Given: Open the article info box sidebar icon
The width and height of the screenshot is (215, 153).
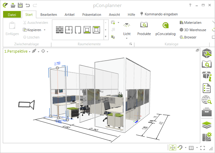Looking at the screenshot, I should point(207,76).
